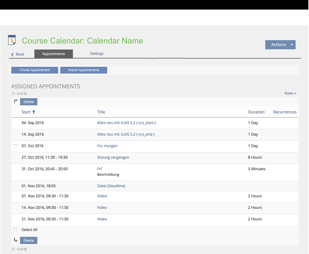Screen dimensions: 309x254
Task: Expand the Rows dropdown
Action: 290,93
